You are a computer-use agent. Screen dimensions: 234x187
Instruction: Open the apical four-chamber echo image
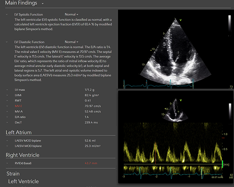pyautogui.click(x=176, y=49)
